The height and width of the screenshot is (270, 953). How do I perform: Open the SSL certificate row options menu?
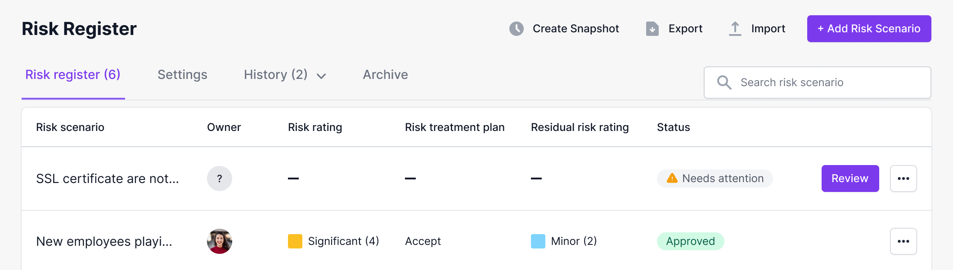click(x=903, y=179)
